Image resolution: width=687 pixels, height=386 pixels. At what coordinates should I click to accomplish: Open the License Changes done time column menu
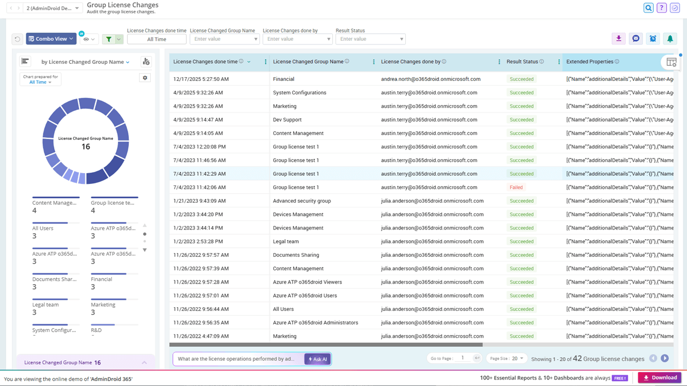pyautogui.click(x=266, y=62)
